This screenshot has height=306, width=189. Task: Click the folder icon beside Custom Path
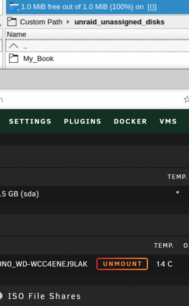[12, 22]
